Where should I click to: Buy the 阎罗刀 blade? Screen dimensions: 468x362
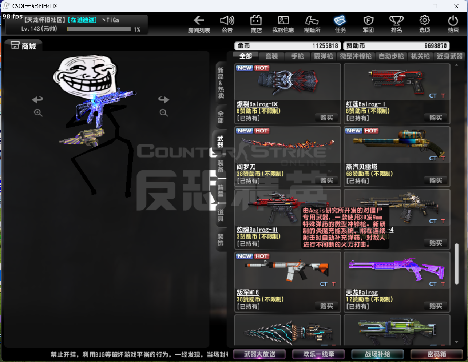click(326, 180)
